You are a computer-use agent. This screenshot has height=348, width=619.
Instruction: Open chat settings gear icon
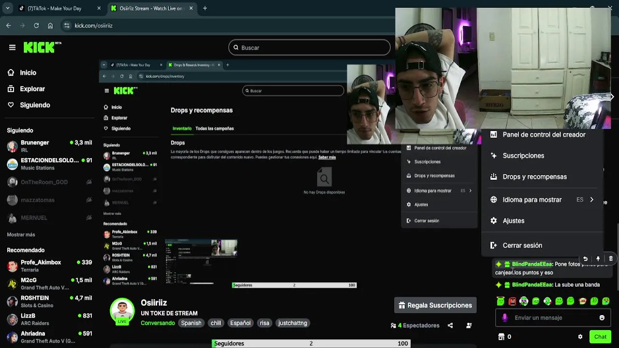(580, 337)
